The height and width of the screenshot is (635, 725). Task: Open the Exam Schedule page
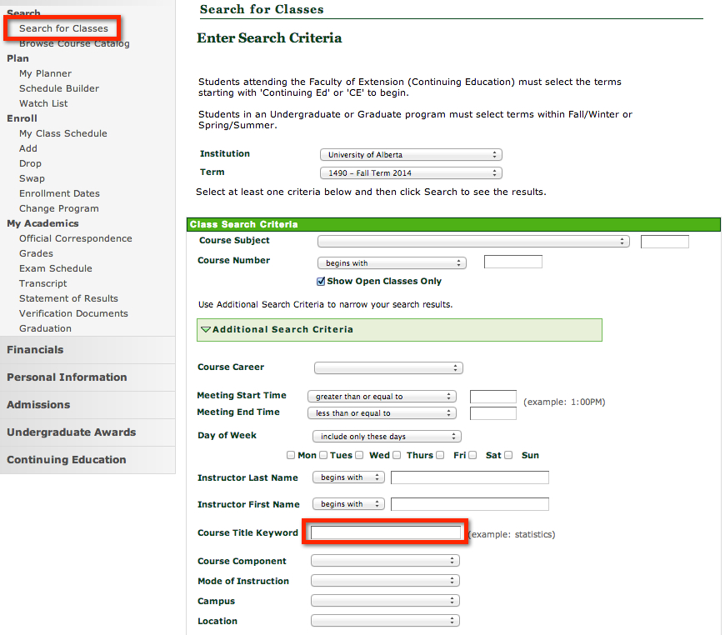(56, 268)
